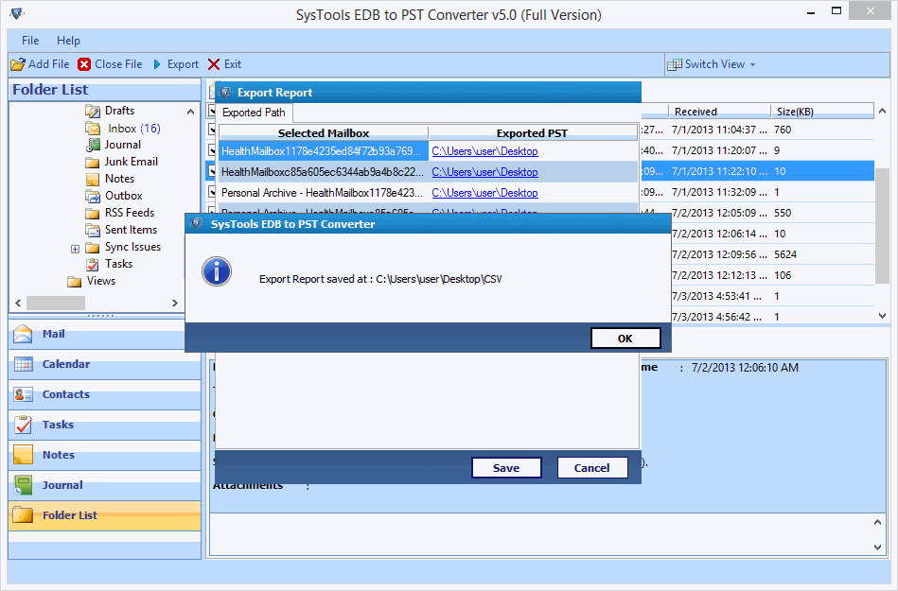Open the Switch View dropdown arrow
898x591 pixels.
click(752, 64)
